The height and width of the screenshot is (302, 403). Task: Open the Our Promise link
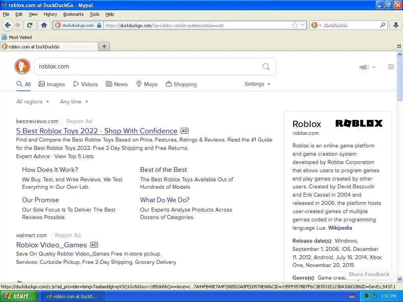(41, 200)
